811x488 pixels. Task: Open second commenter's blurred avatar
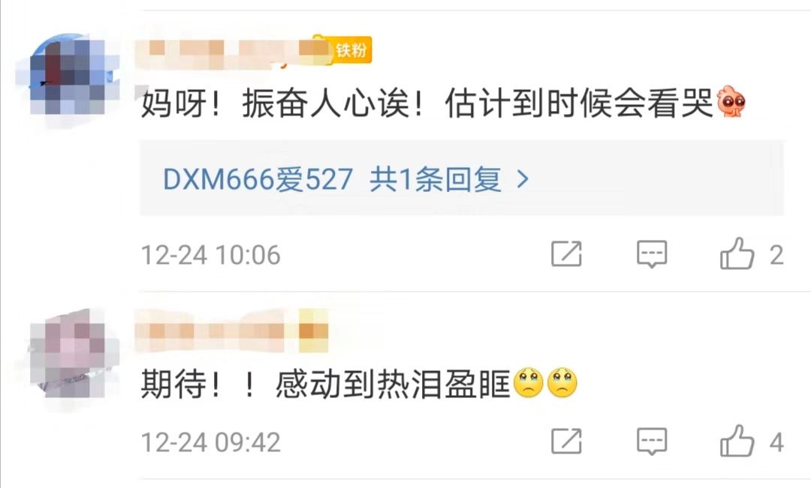tap(68, 355)
